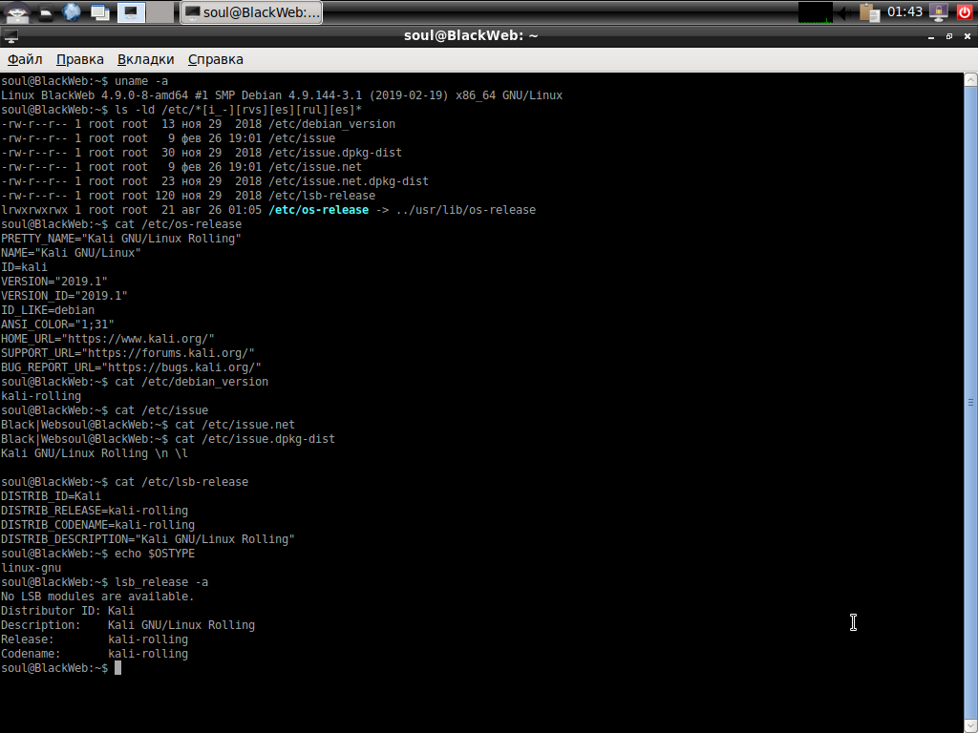Click the CPU usage monitor graph
Viewport: 978px width, 733px height.
816,11
